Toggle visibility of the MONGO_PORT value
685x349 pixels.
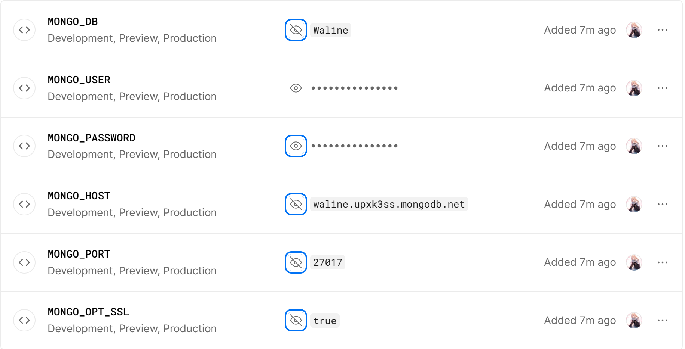point(296,262)
